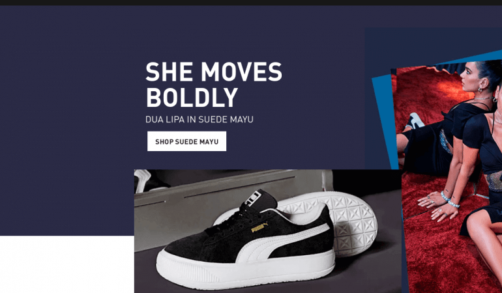Click the blue tilted frame behind the photo

point(383,122)
